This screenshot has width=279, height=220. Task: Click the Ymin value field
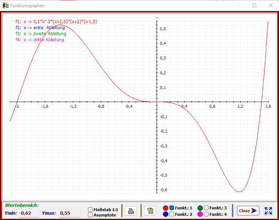(28, 213)
